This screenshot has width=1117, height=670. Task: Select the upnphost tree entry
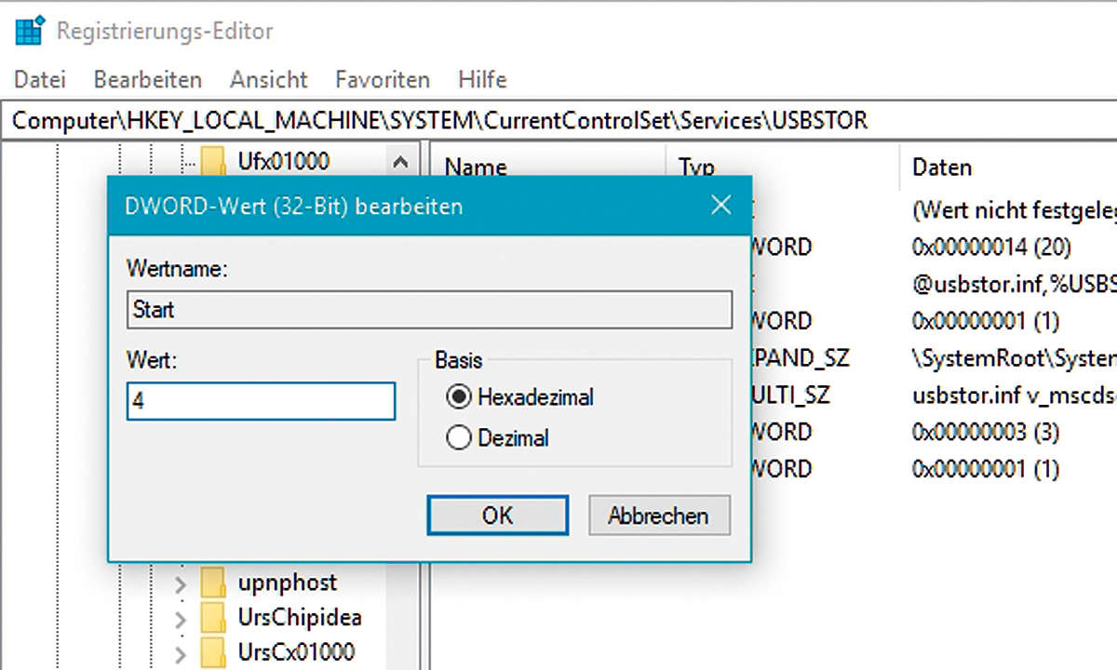(x=288, y=583)
